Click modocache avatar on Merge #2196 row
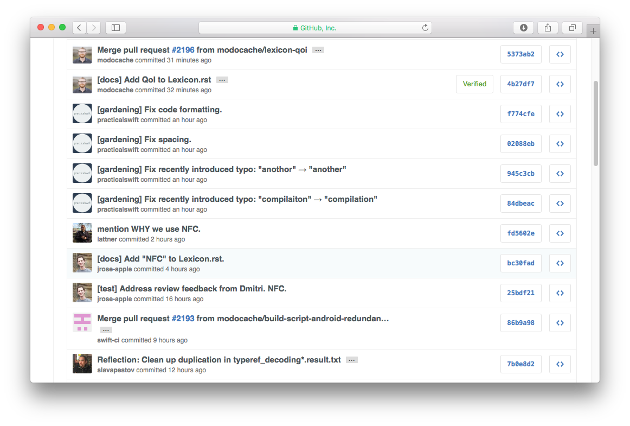Image resolution: width=630 pixels, height=426 pixels. pyautogui.click(x=82, y=54)
